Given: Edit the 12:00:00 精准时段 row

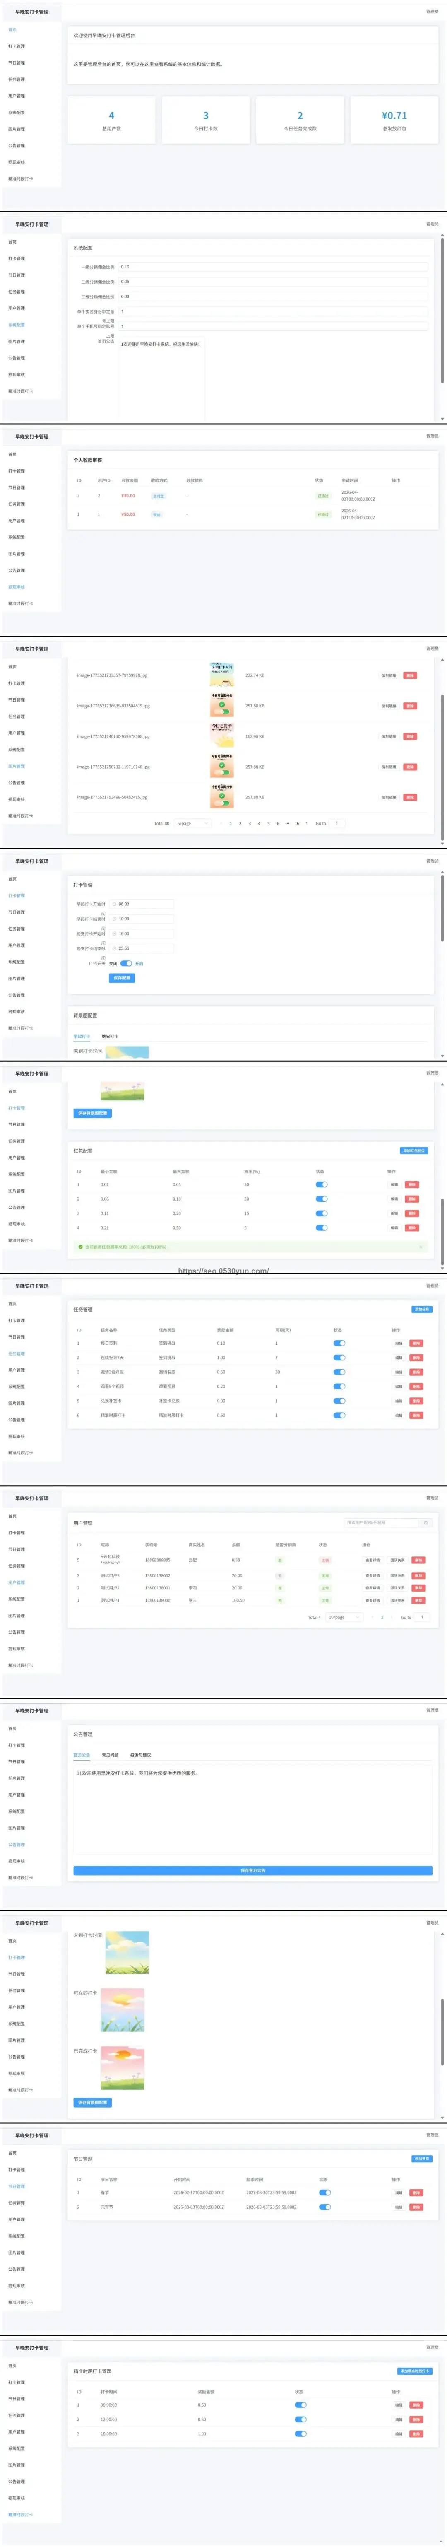Looking at the screenshot, I should [399, 2419].
